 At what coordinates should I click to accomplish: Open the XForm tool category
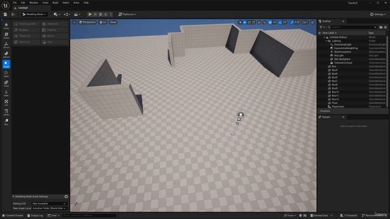(6, 45)
